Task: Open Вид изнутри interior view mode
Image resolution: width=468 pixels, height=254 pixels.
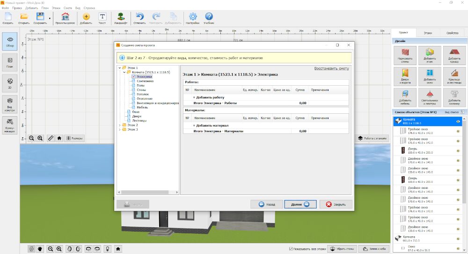Action: click(x=10, y=105)
